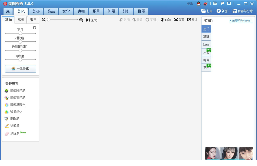Click the 亮度 brightness slider handle
The height and width of the screenshot is (166, 257).
(x=20, y=33)
